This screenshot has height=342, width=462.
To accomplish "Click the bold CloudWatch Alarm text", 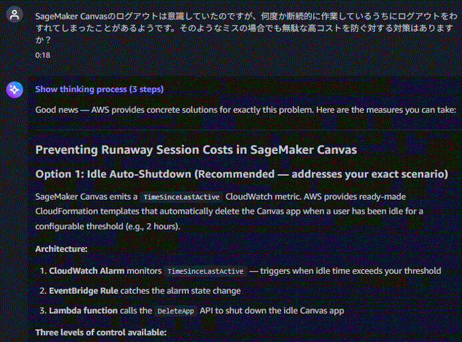I will (86, 271).
